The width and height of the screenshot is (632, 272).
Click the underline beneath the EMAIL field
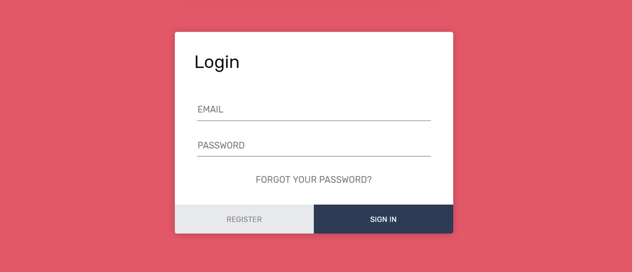314,120
